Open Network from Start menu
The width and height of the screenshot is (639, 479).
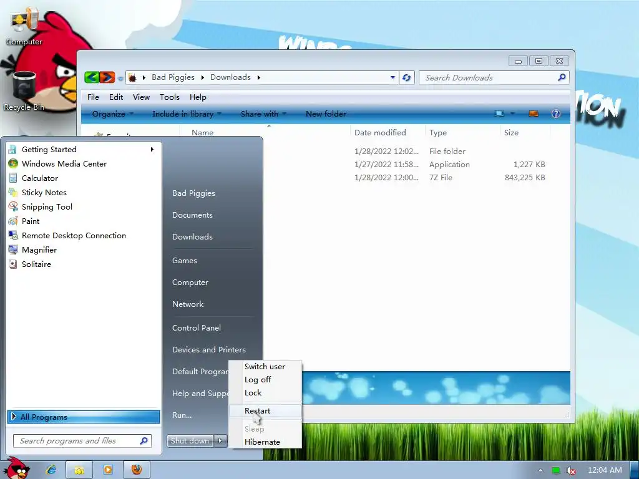pos(187,304)
